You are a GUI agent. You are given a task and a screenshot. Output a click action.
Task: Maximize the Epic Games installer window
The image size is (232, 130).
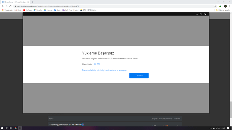[x=201, y=14]
